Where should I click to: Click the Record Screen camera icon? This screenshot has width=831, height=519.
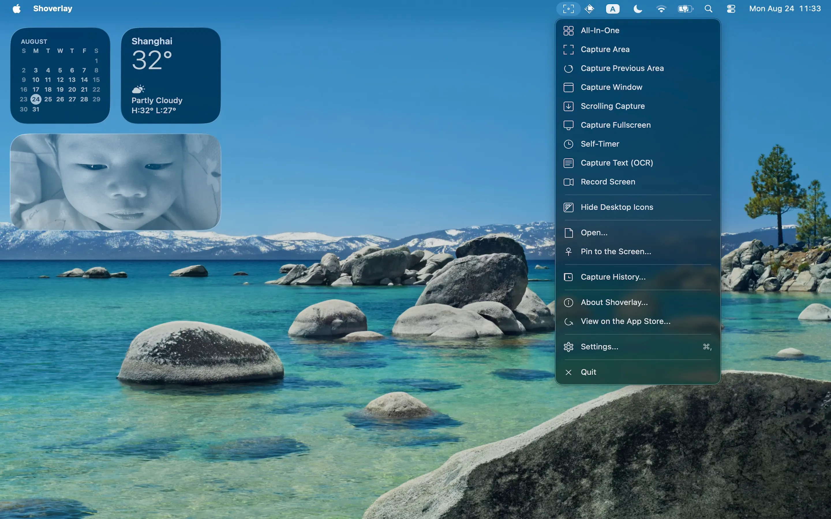coord(568,182)
